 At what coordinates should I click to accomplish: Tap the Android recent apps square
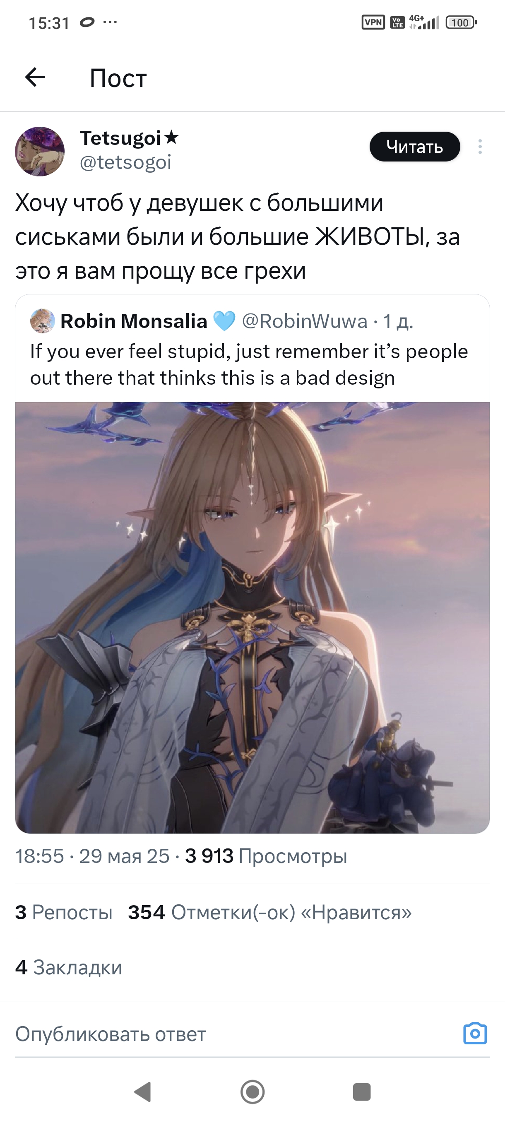362,1092
